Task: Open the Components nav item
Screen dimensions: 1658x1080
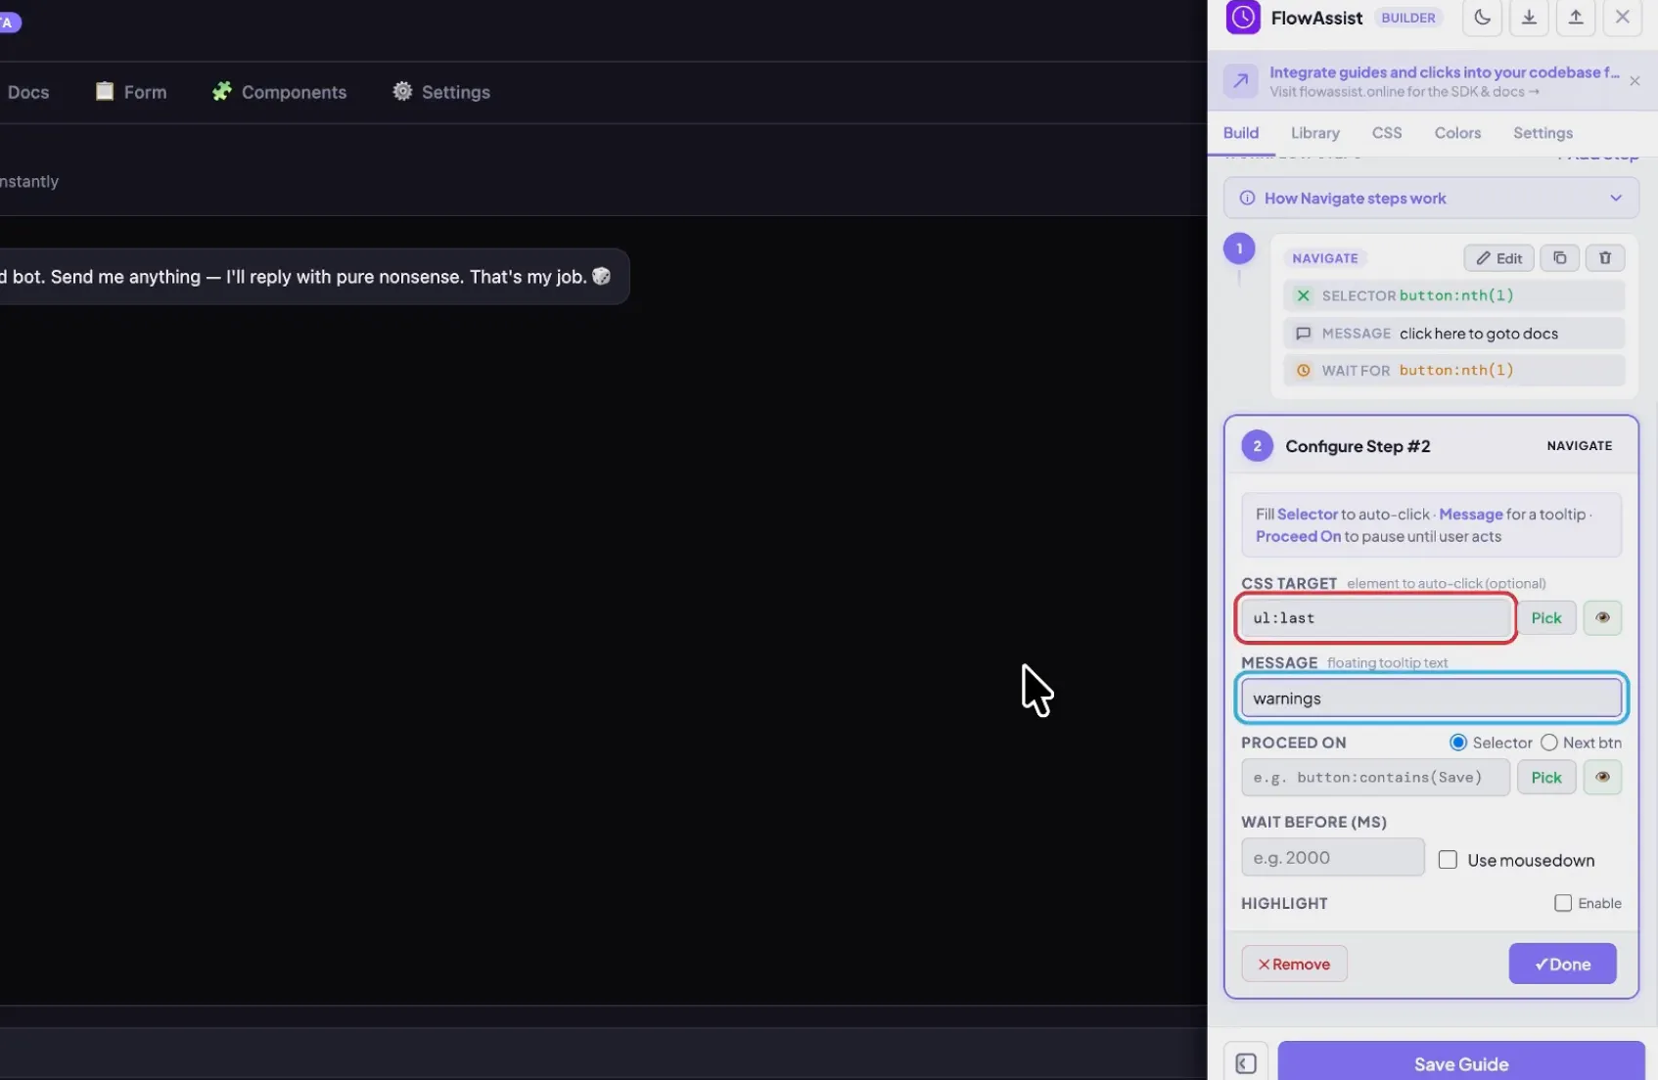Action: [x=280, y=92]
